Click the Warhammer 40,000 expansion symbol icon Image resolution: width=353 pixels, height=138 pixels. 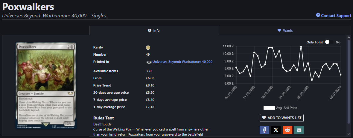149,62
